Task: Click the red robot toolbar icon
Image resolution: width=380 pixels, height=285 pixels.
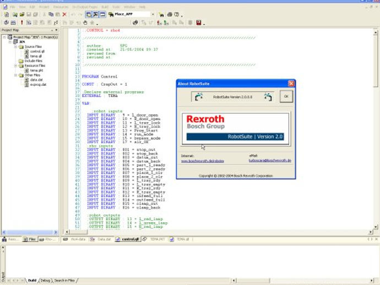Action: coord(159,23)
